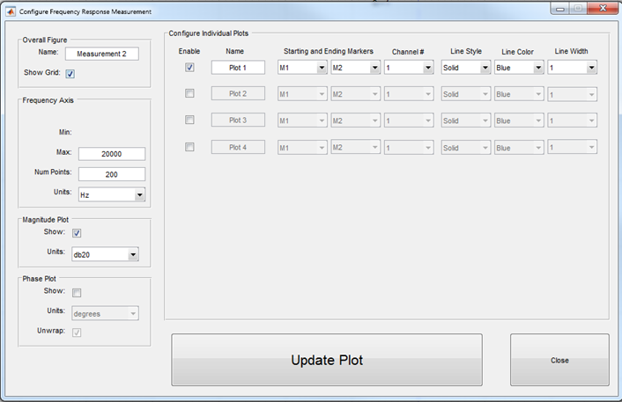Click the Max frequency field showing 20000
622x402 pixels.
pyautogui.click(x=111, y=154)
